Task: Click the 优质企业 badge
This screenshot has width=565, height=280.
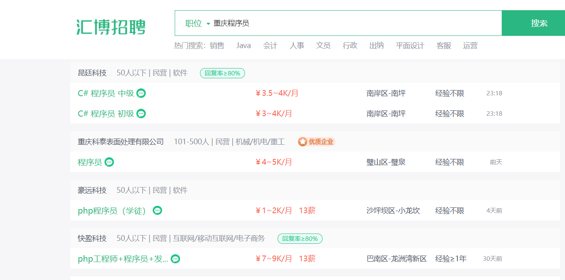Action: pyautogui.click(x=316, y=142)
